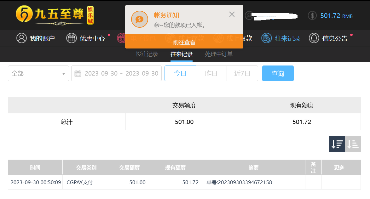
Task: Click the 501.72 RMB balance text
Action: [x=337, y=16]
